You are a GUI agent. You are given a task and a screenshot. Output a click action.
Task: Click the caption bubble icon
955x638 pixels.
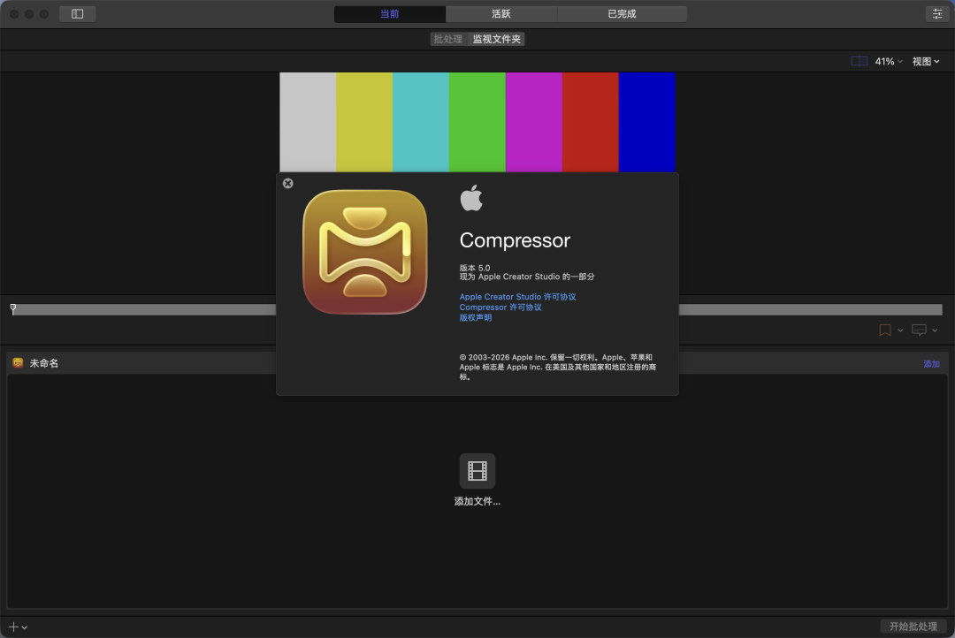coord(919,330)
